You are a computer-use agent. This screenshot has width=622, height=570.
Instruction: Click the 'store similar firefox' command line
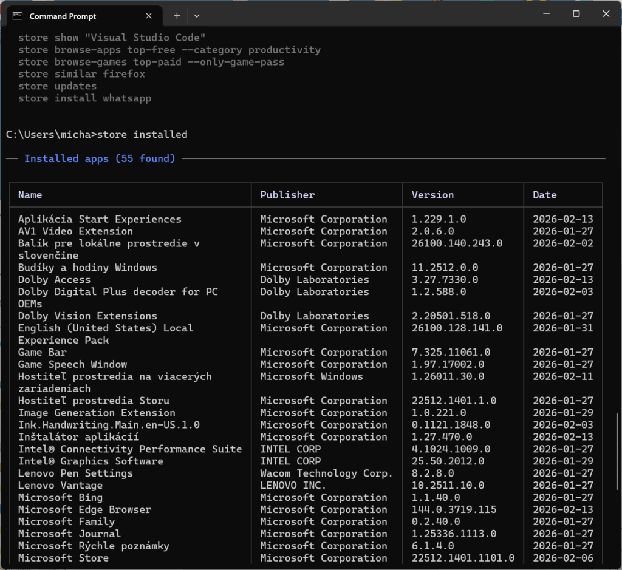80,73
